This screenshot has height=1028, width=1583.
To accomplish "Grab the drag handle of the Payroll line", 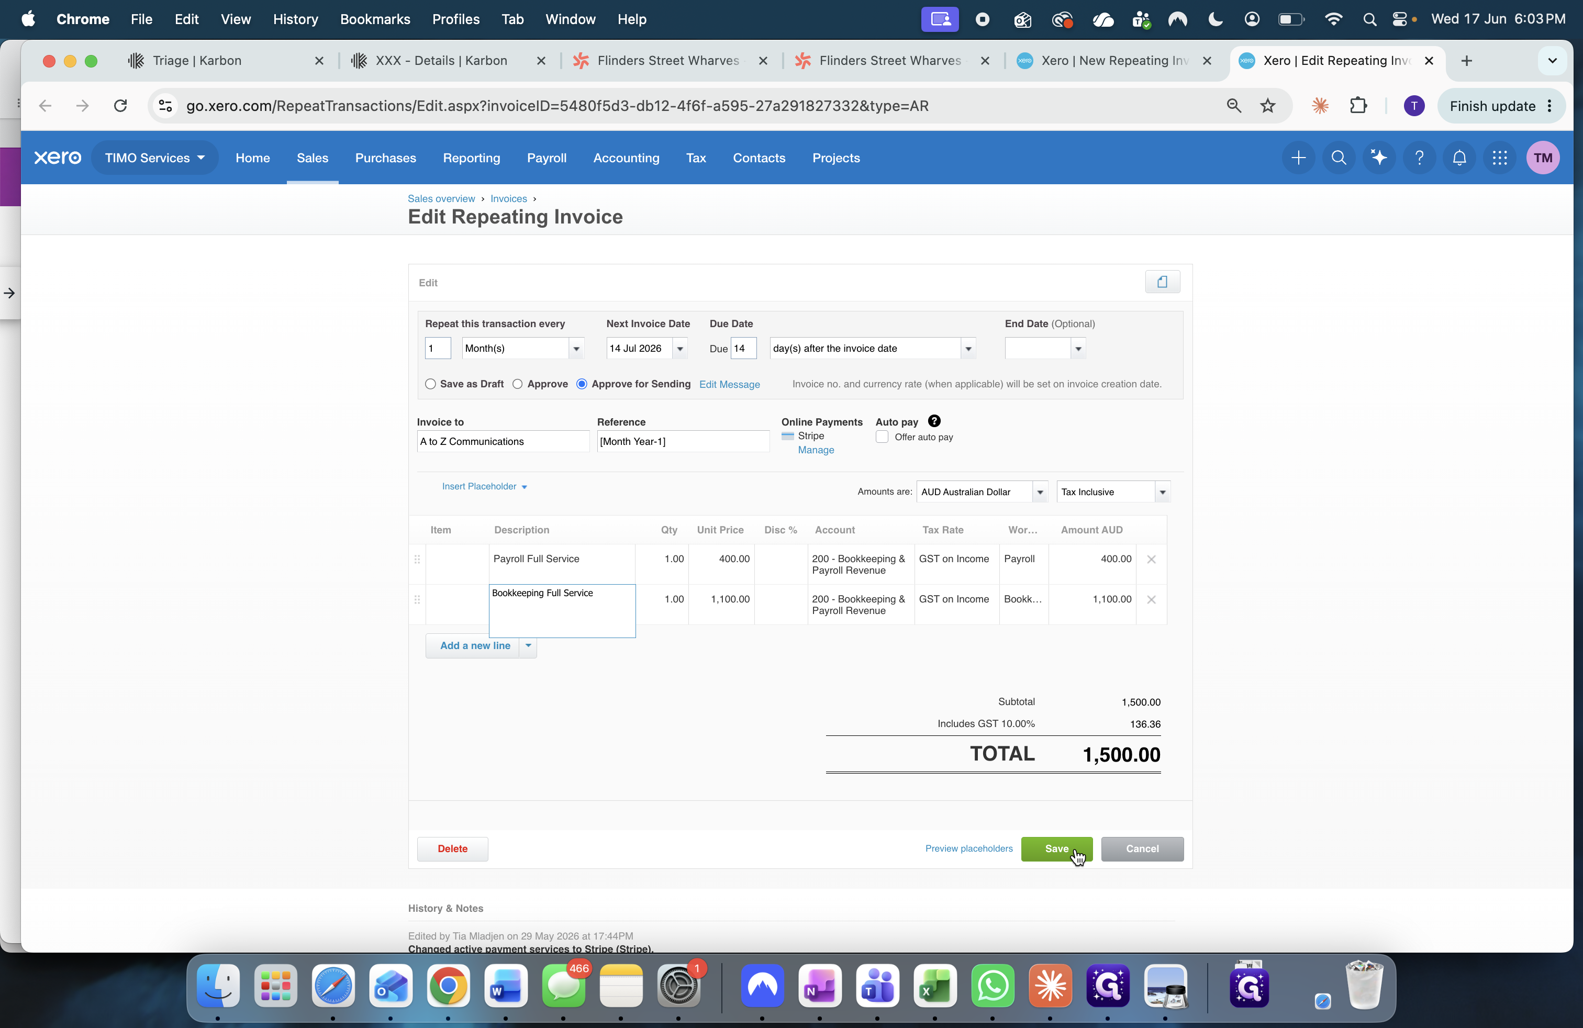I will tap(417, 559).
